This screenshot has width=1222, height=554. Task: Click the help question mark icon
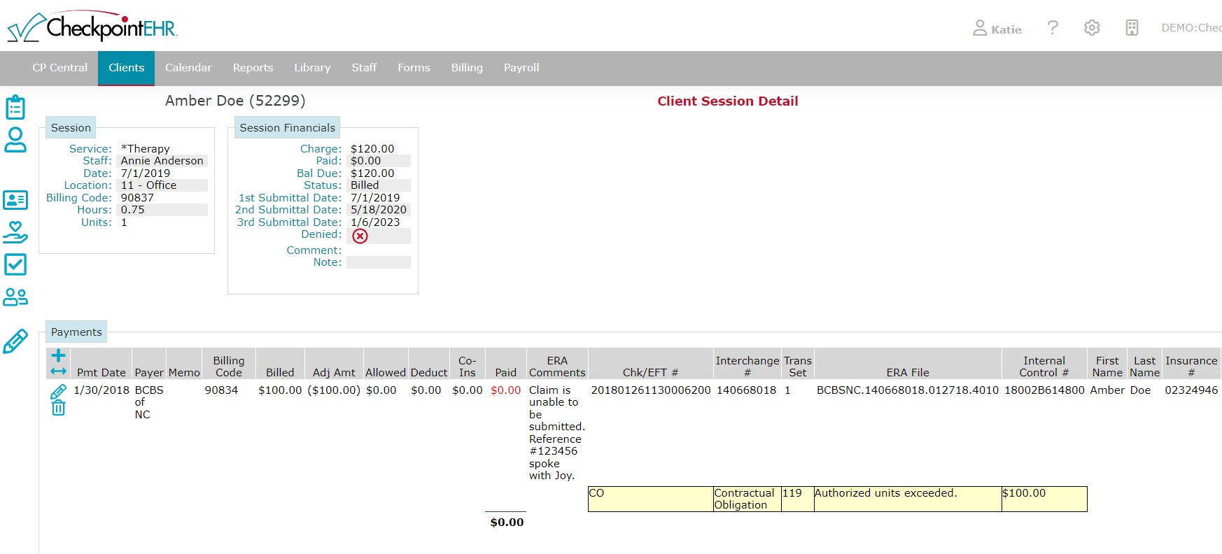coord(1053,28)
